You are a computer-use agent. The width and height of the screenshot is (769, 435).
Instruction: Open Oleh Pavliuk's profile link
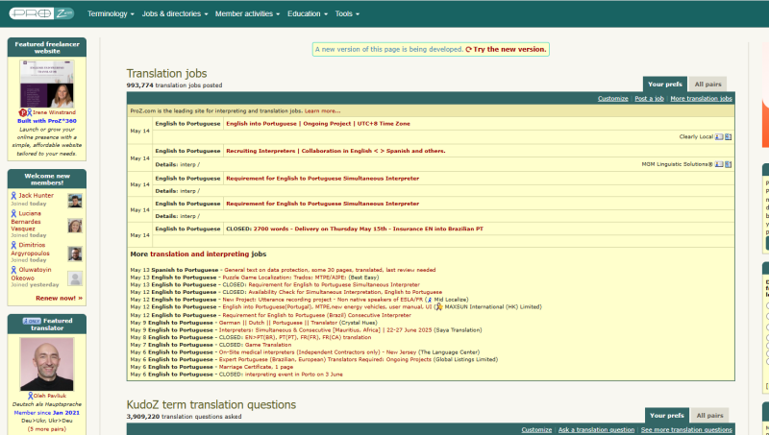pyautogui.click(x=50, y=396)
